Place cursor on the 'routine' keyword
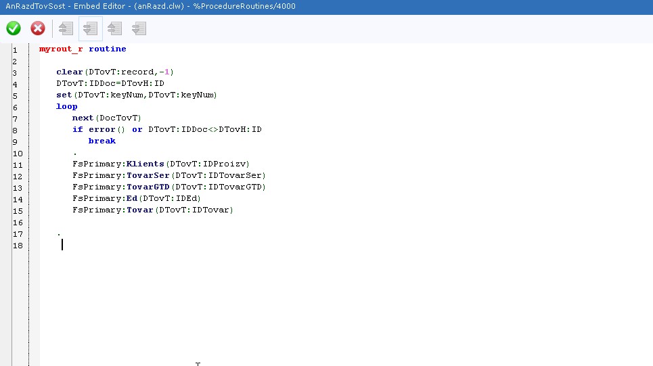This screenshot has width=653, height=366. [x=107, y=49]
